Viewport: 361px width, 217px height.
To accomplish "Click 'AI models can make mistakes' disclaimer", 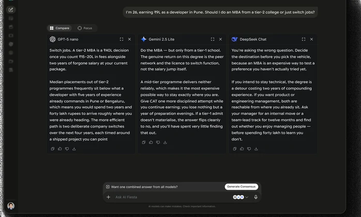I will tap(182, 207).
